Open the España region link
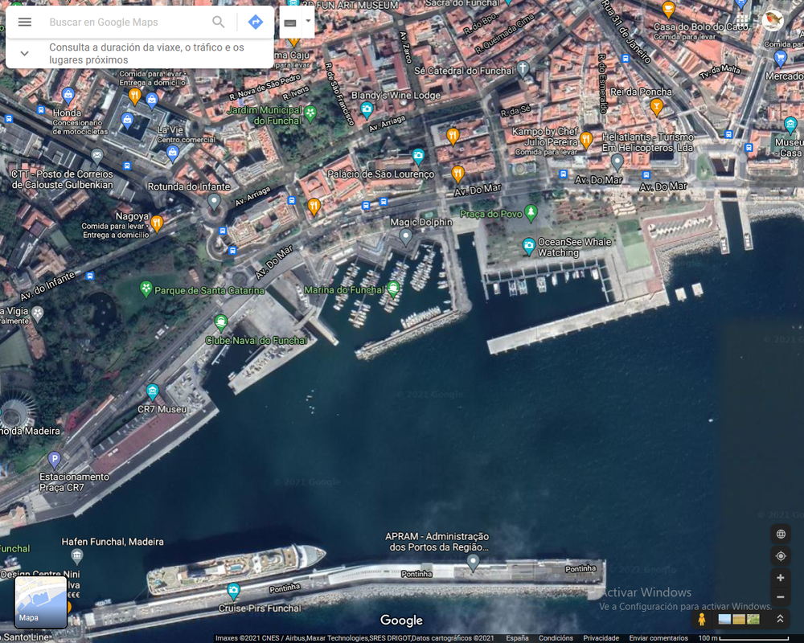The width and height of the screenshot is (804, 643). point(517,638)
